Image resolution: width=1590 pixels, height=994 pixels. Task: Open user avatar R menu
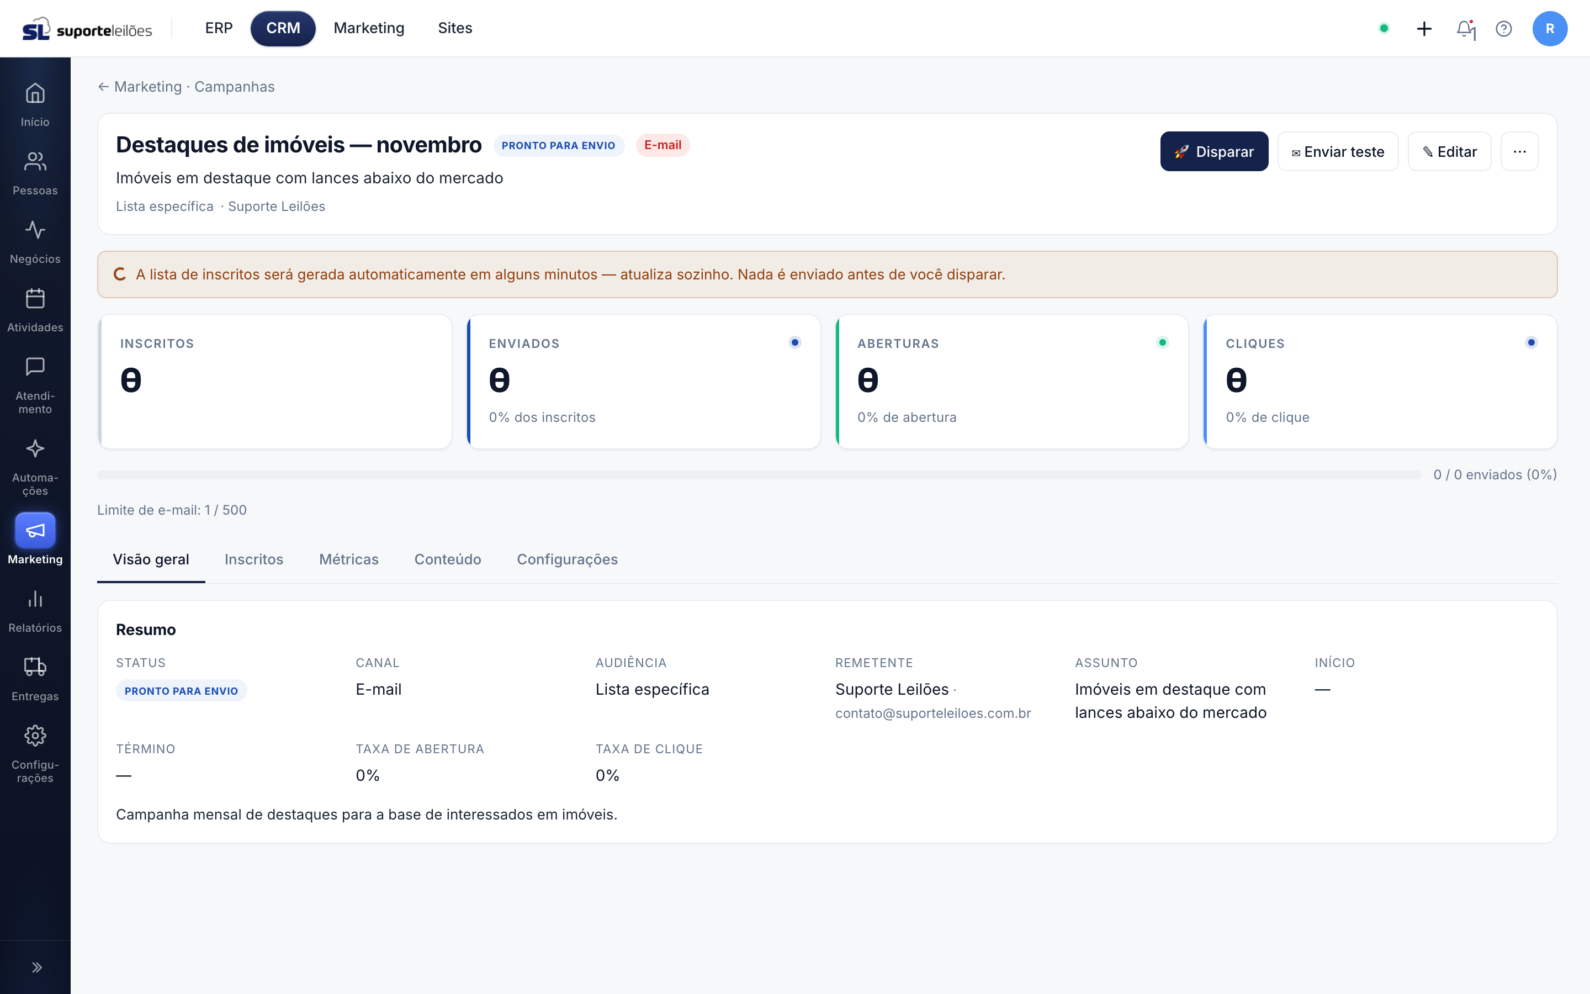(1549, 28)
